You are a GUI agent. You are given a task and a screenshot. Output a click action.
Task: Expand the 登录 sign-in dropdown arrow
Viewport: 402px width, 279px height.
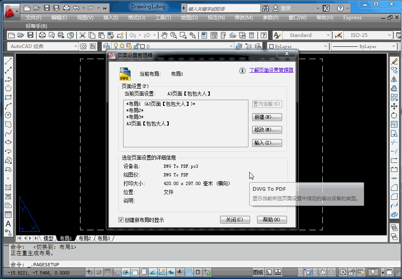pyautogui.click(x=318, y=8)
